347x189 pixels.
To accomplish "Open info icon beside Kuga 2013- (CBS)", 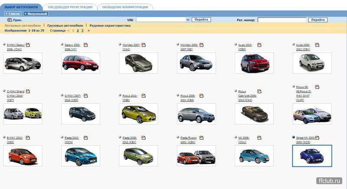I will pyautogui.click(x=259, y=45).
